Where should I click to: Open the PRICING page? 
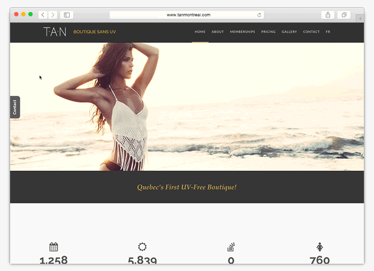tap(268, 32)
